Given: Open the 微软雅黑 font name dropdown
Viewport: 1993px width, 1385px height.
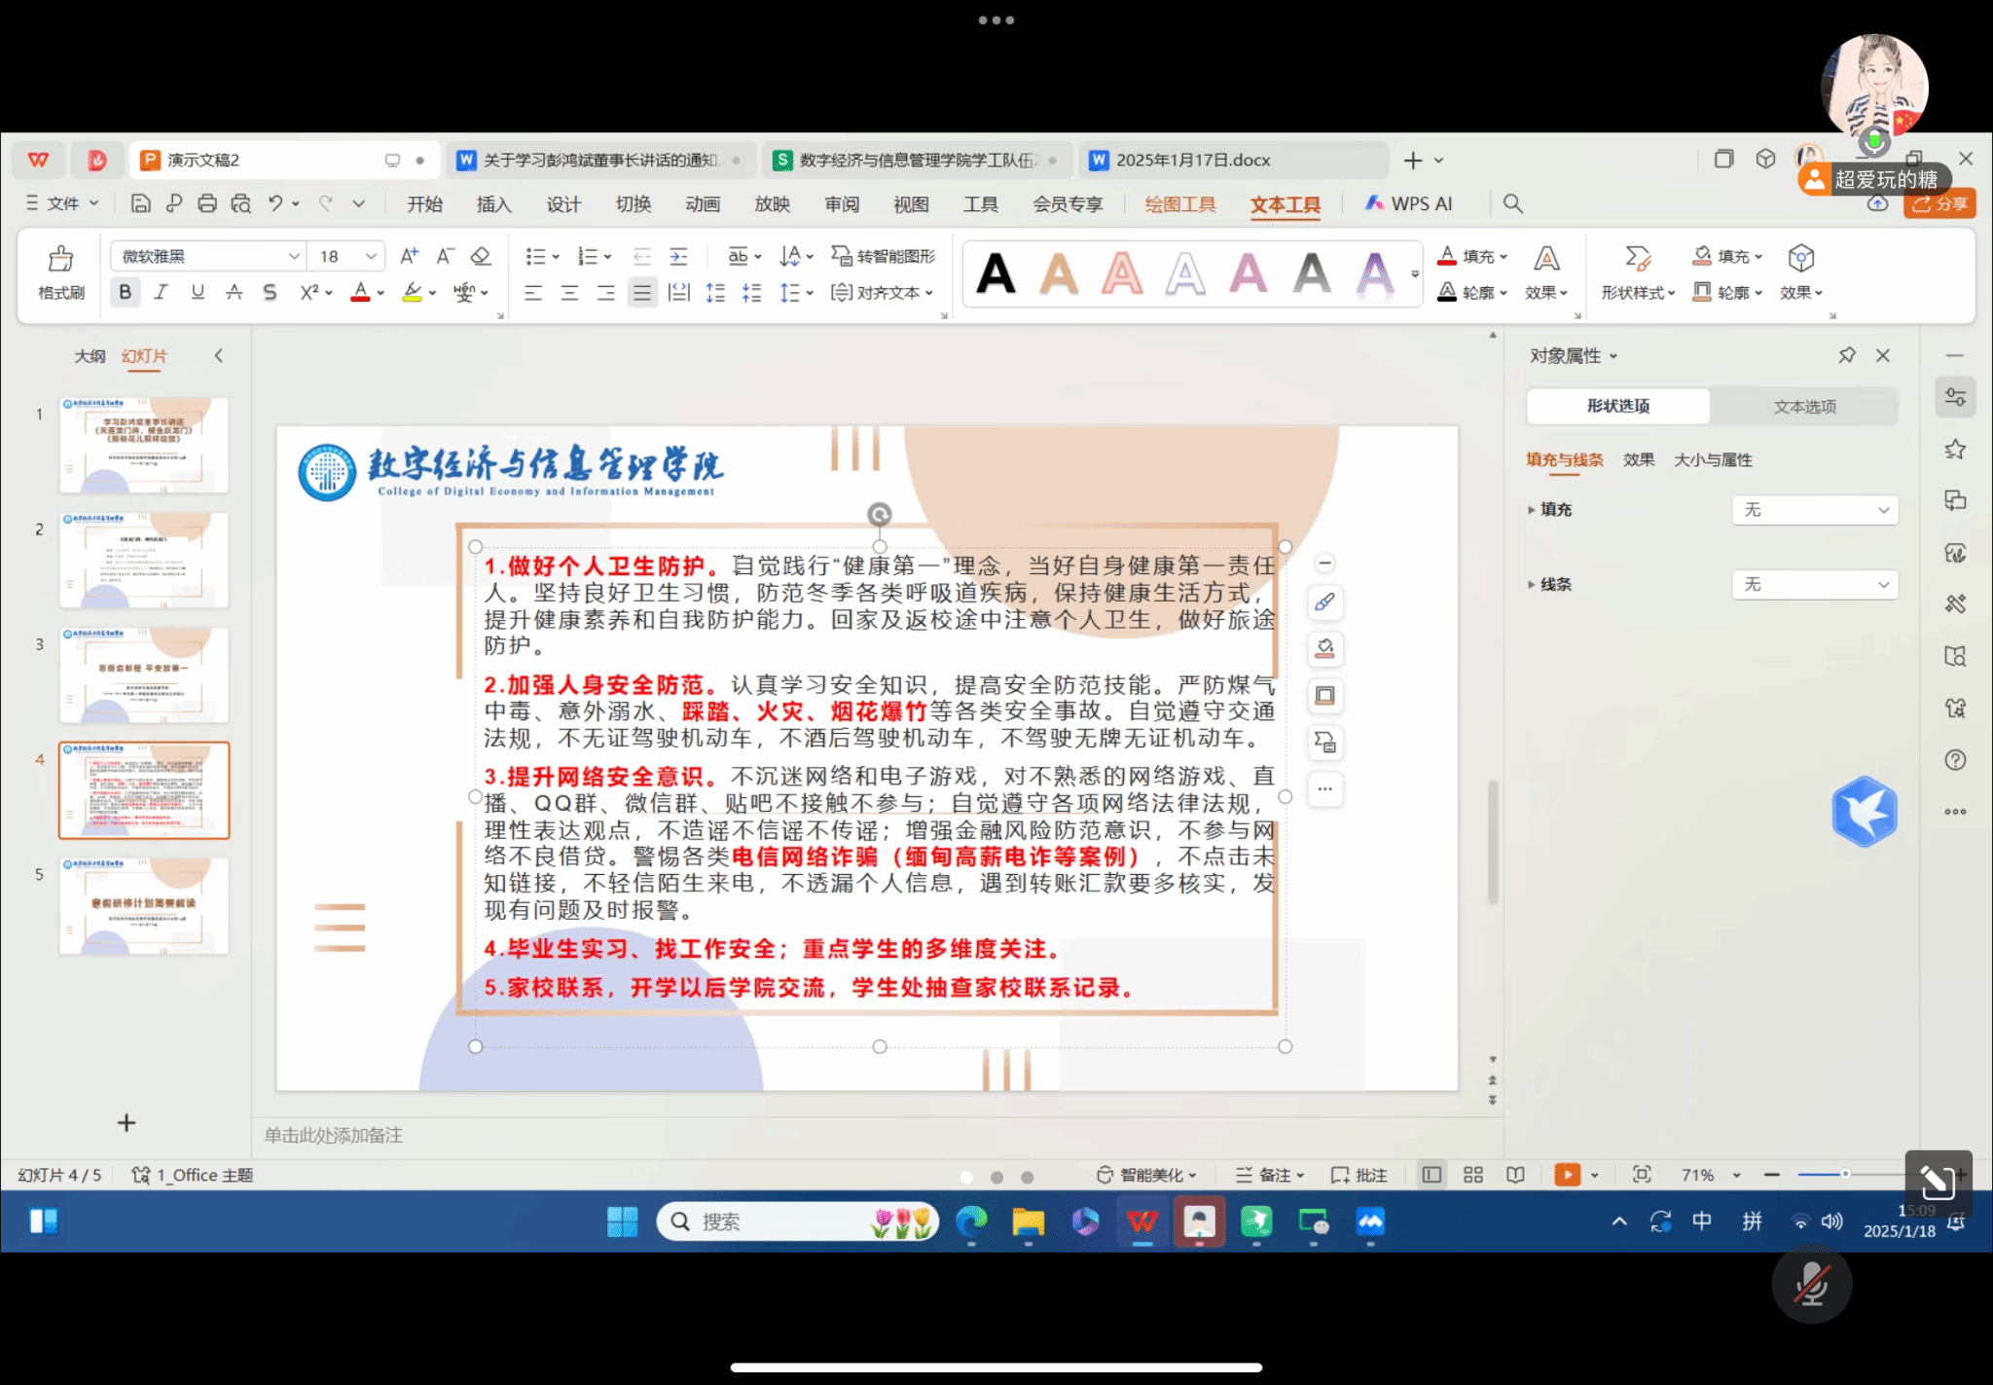Looking at the screenshot, I should (294, 256).
